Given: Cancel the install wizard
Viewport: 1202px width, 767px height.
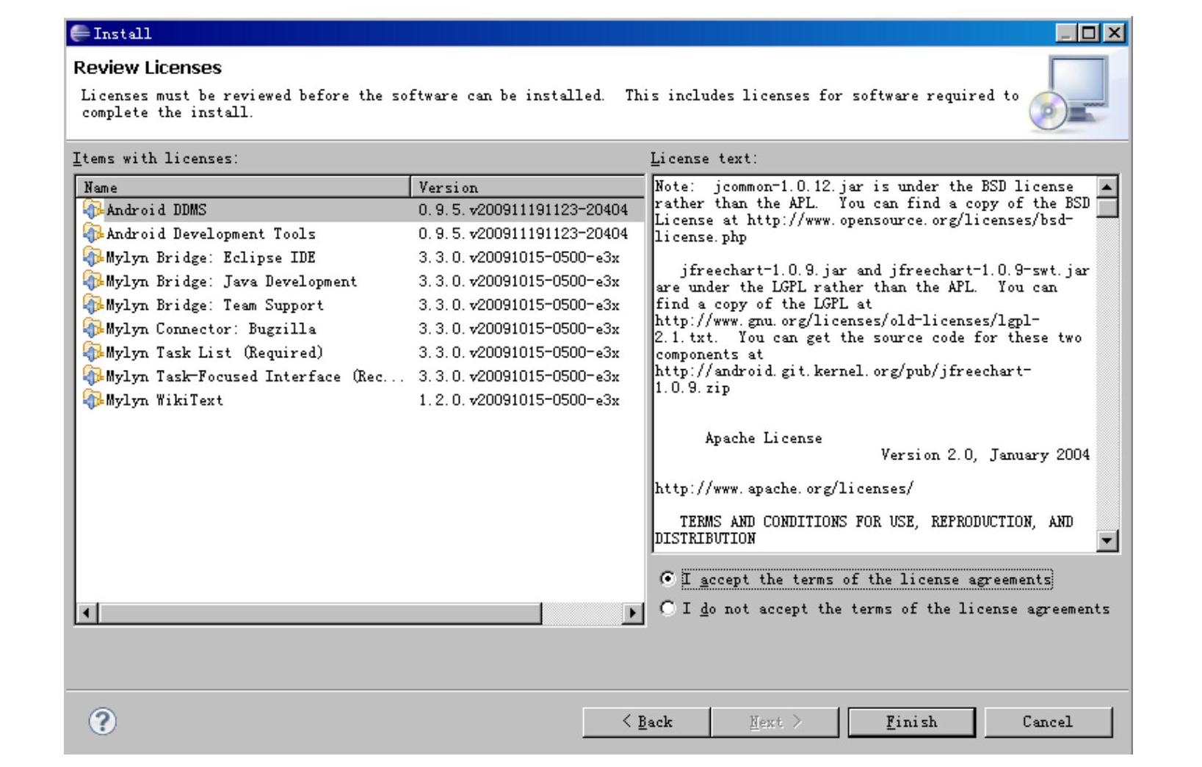Looking at the screenshot, I should pyautogui.click(x=1048, y=722).
